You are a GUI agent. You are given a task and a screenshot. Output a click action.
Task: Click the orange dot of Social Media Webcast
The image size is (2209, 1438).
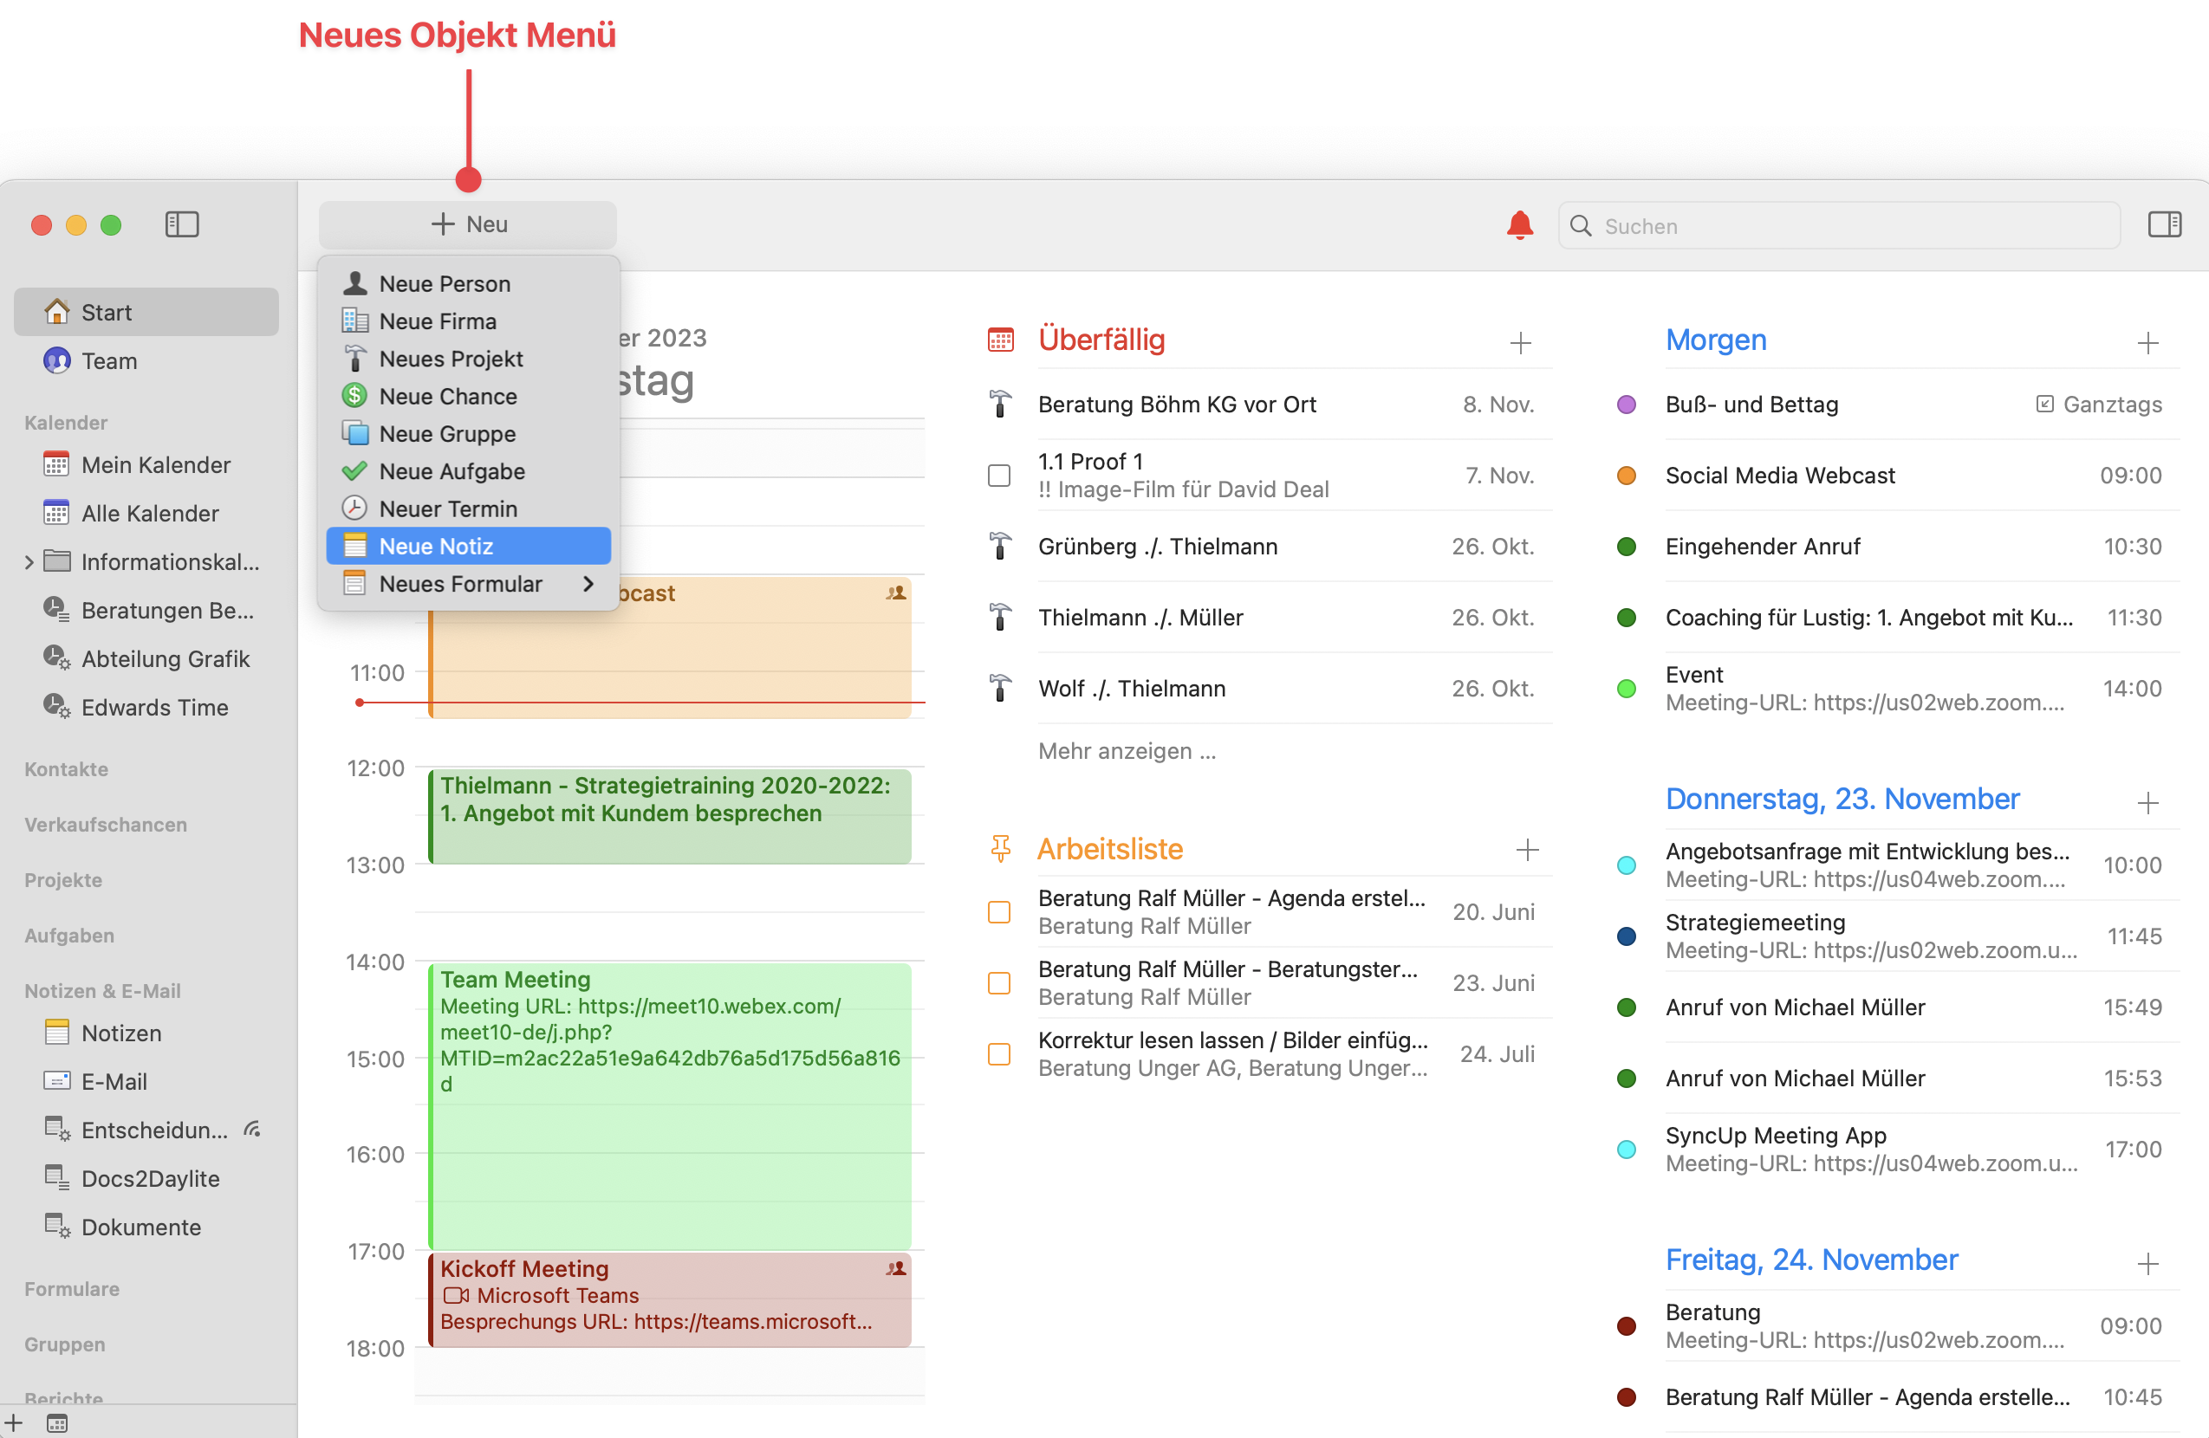[1625, 476]
